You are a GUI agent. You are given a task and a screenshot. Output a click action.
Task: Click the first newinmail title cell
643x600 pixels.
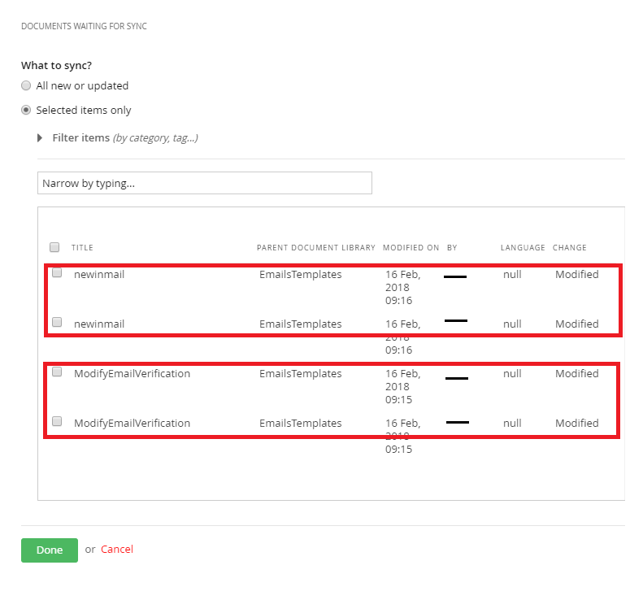[x=99, y=274]
